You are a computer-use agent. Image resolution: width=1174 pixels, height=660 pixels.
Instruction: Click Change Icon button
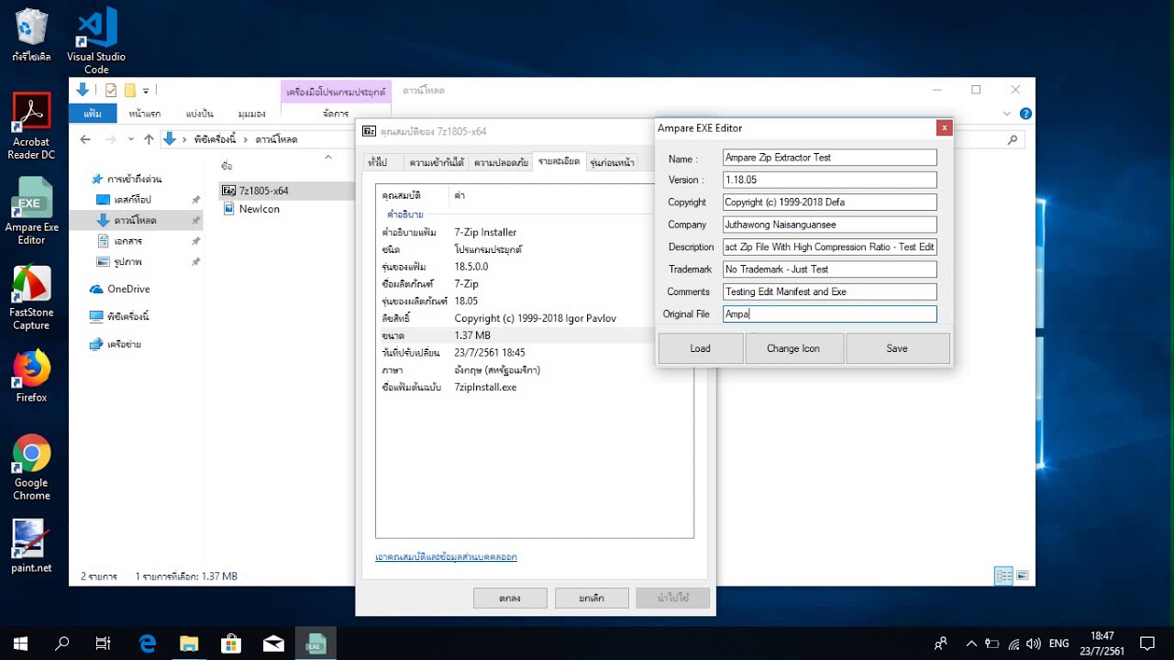pyautogui.click(x=793, y=348)
